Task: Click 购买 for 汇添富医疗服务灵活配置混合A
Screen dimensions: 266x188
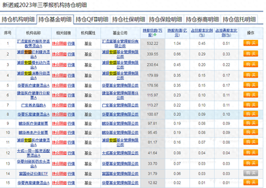Action: pos(251,43)
